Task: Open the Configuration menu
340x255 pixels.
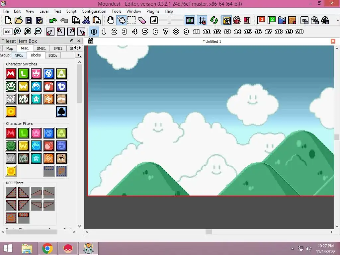Action: click(x=94, y=11)
